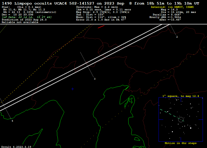Click the "1° square, to mag 12.4" caption
The width and height of the screenshot is (207, 148).
click(x=181, y=96)
